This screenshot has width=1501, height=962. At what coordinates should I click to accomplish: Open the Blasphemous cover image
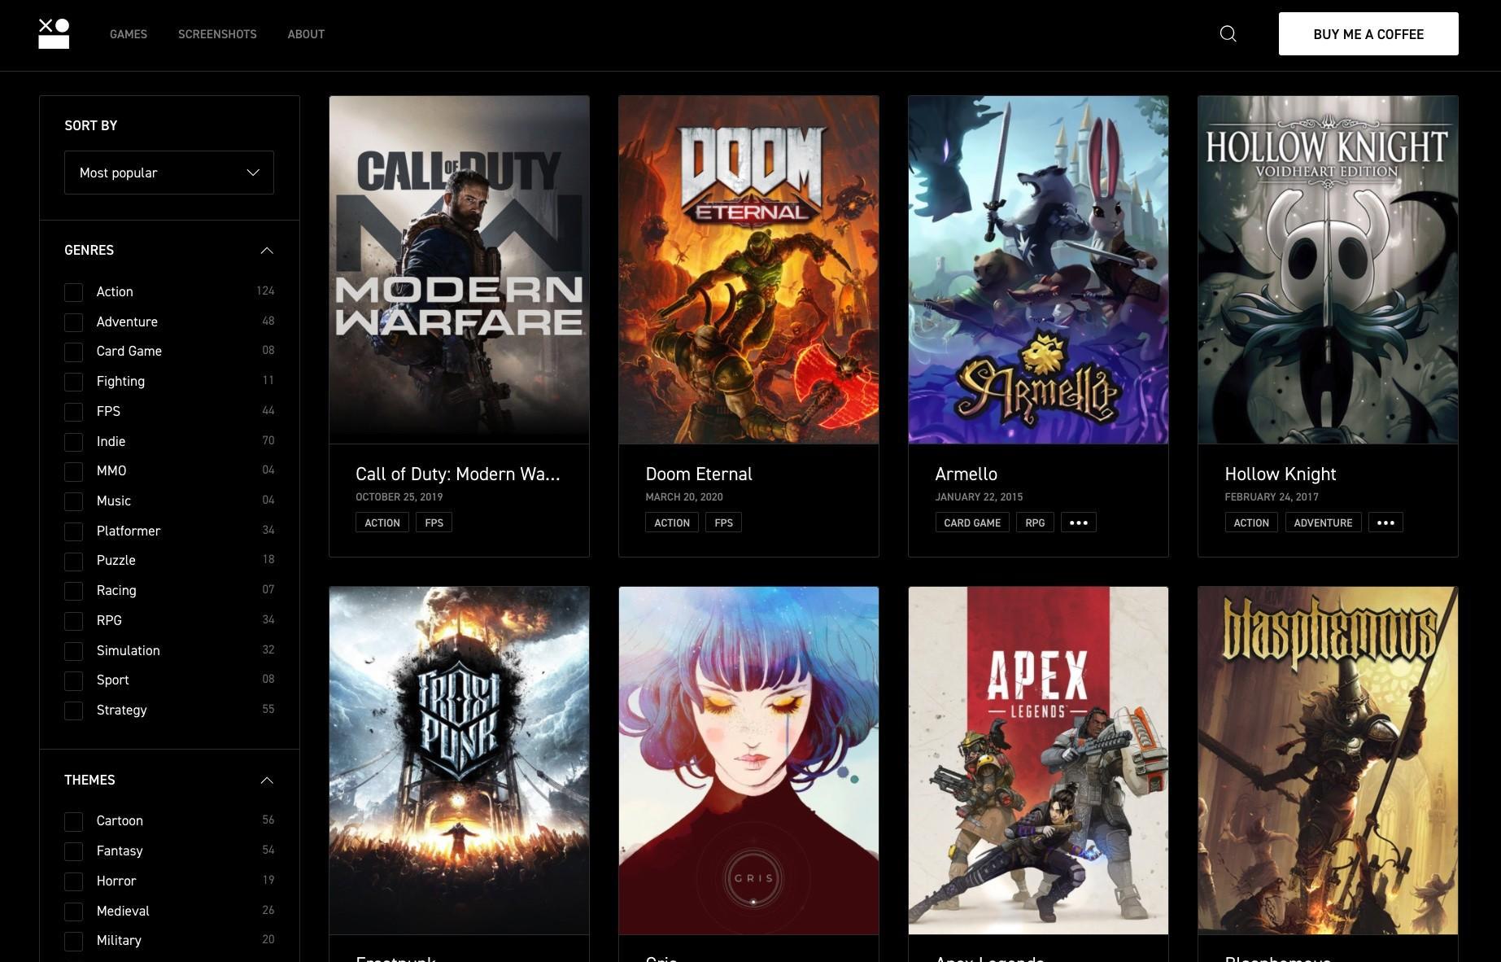tap(1328, 760)
